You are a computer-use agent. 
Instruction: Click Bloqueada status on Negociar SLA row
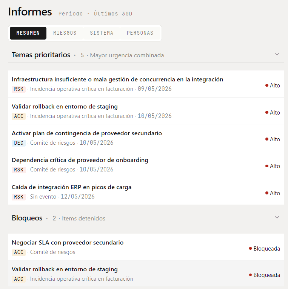pos(264,249)
